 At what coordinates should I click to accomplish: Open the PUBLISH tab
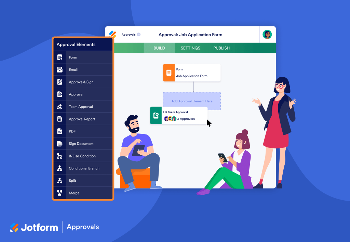[x=221, y=48]
